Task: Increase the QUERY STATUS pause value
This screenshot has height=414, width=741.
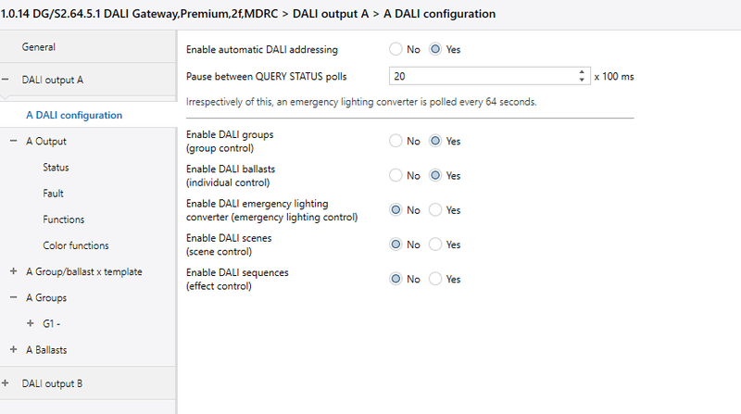Action: pos(582,72)
